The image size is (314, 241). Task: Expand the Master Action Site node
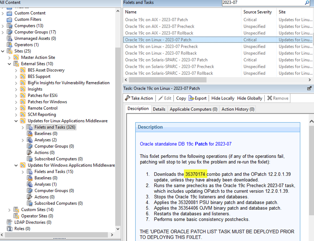9,58
